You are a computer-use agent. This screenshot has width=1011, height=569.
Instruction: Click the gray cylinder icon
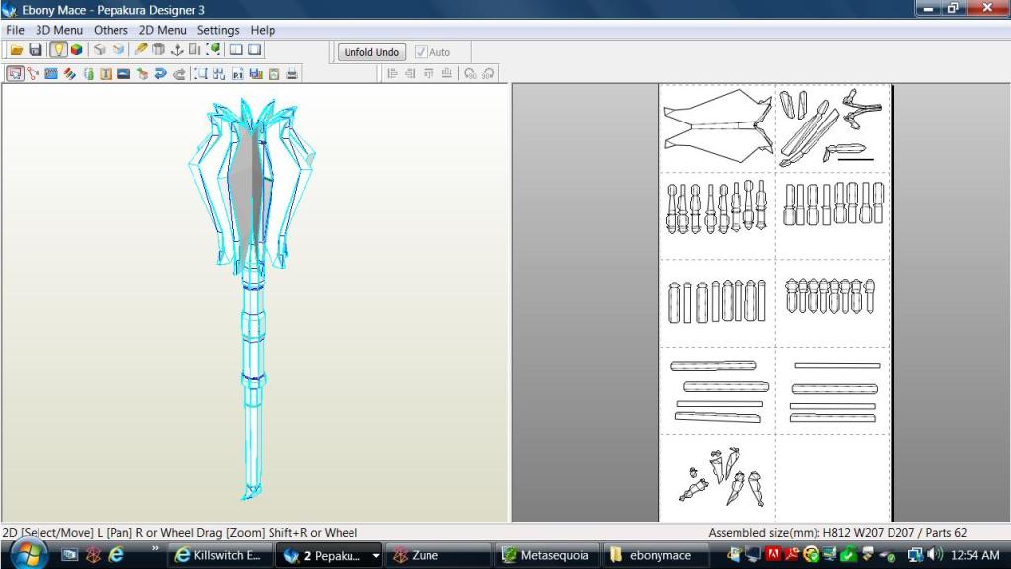(x=159, y=50)
